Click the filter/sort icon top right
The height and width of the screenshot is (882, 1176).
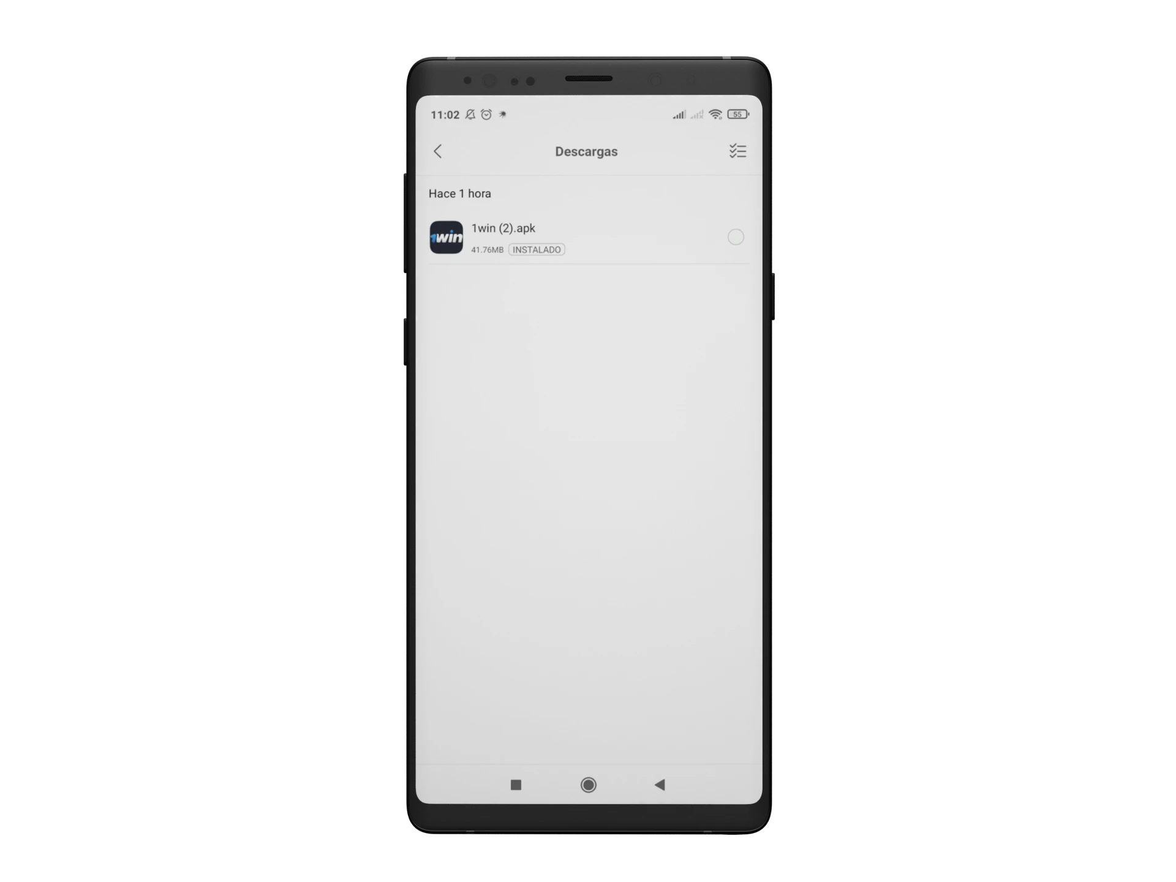[x=737, y=150]
